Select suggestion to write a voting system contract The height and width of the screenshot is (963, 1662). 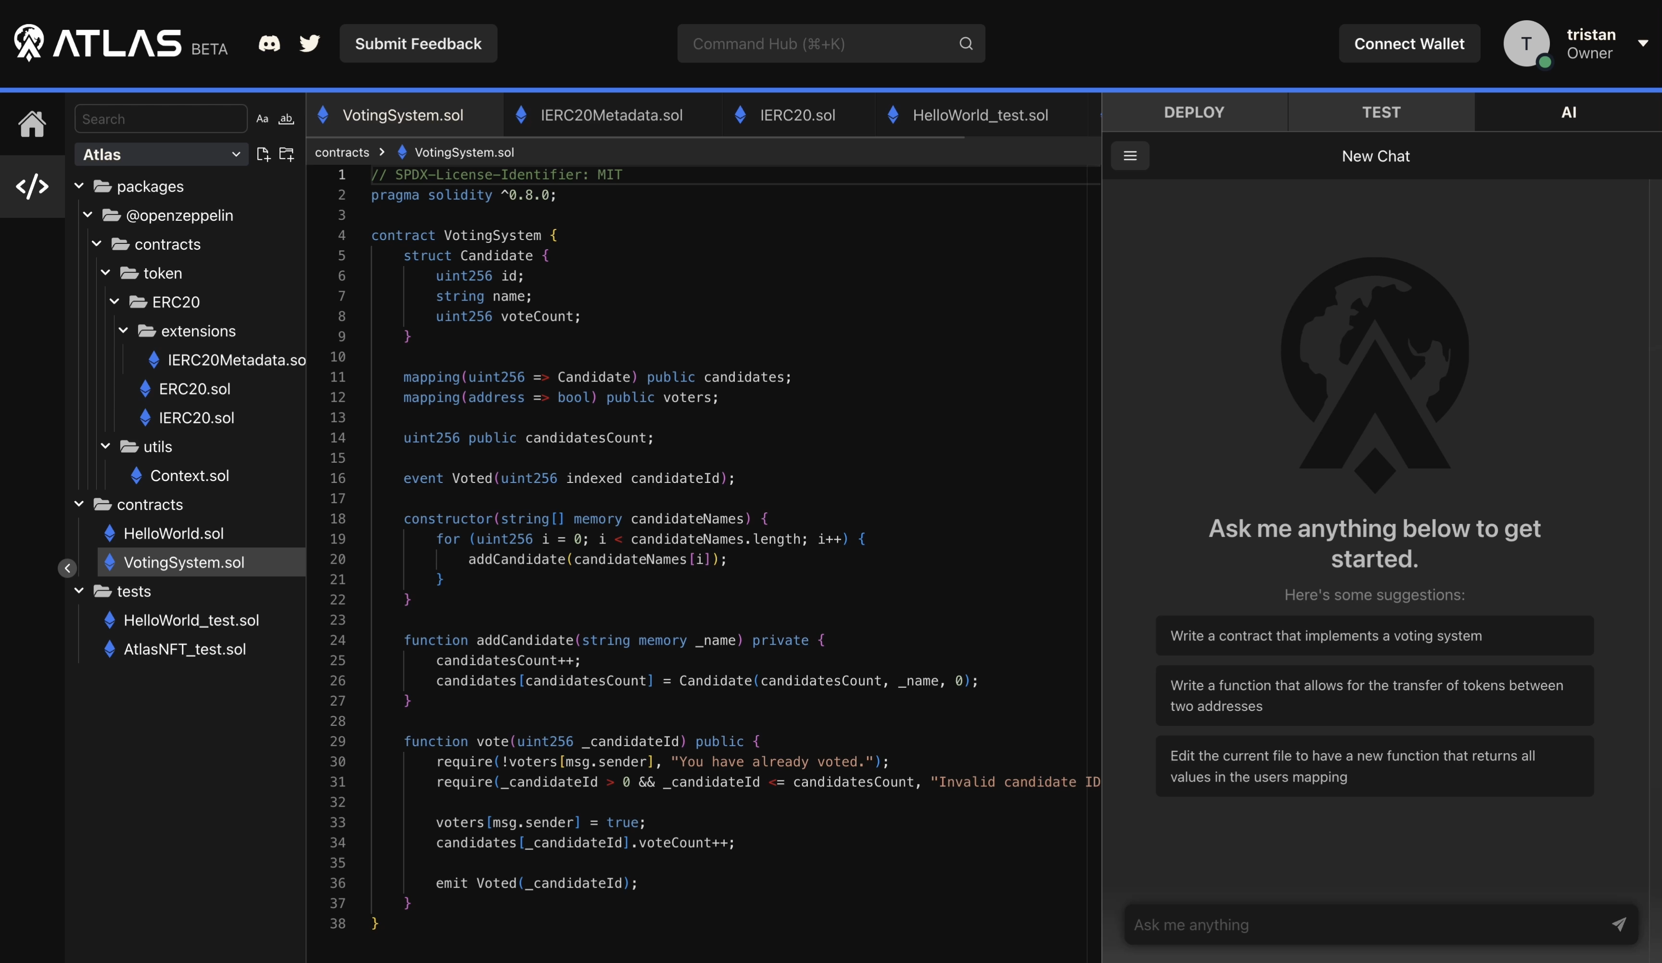click(1374, 635)
